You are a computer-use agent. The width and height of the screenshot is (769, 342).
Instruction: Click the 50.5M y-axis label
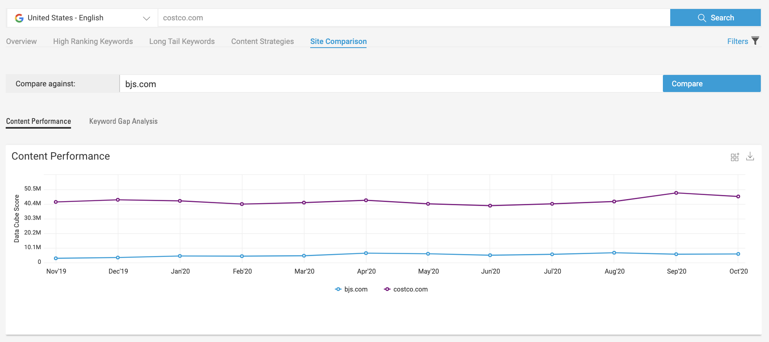pyautogui.click(x=33, y=189)
